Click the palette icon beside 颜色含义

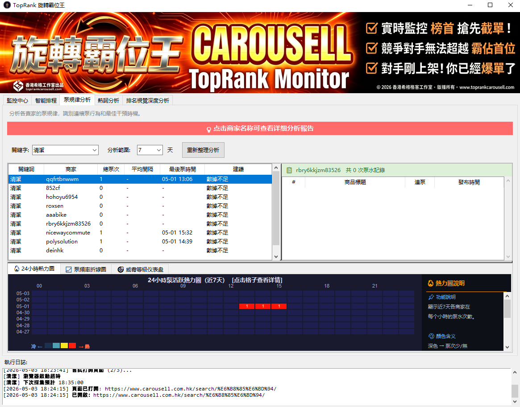[x=431, y=336]
